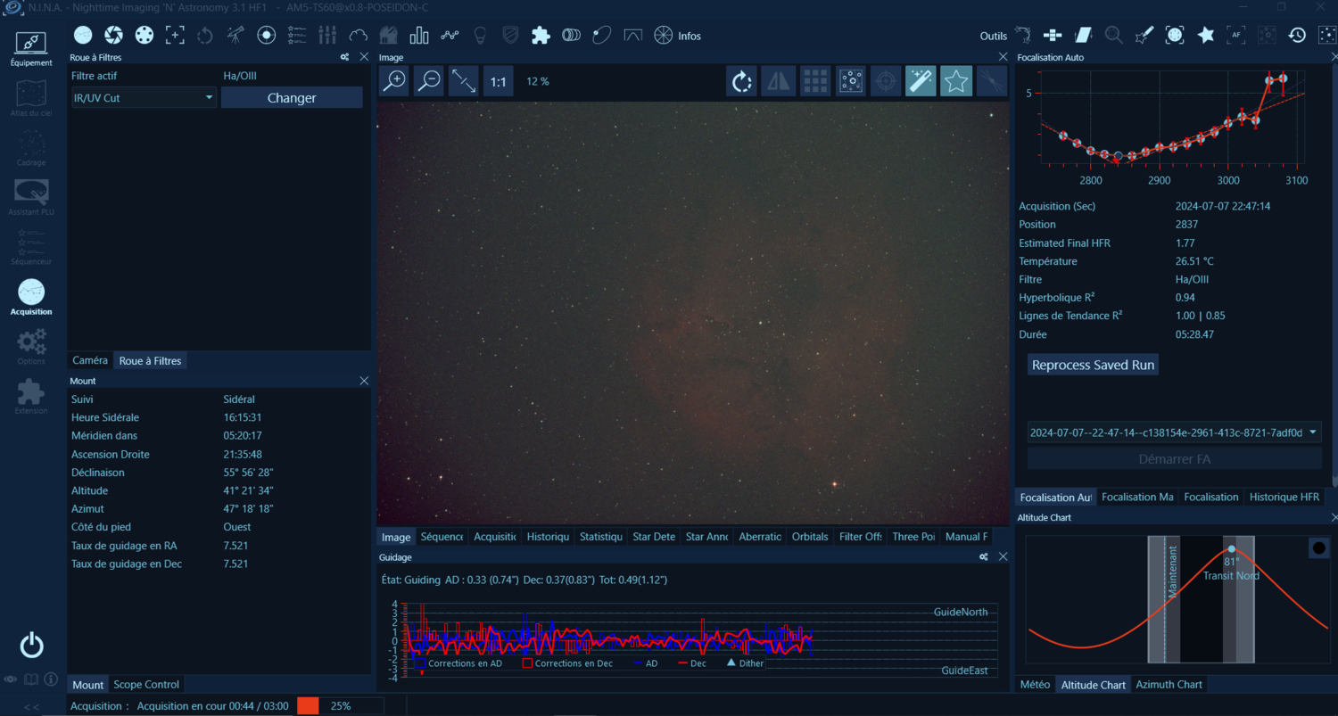The width and height of the screenshot is (1338, 716).
Task: Click the guider target icon in the toolbar
Action: coord(266,35)
